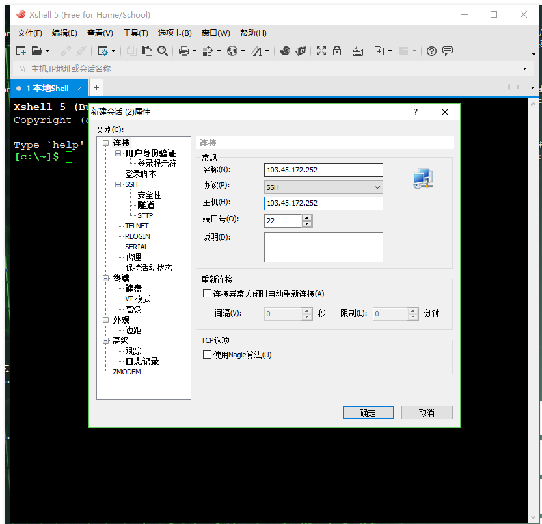This screenshot has height=524, width=542.
Task: Click the virtual keyboard toolbar icon
Action: [x=358, y=51]
